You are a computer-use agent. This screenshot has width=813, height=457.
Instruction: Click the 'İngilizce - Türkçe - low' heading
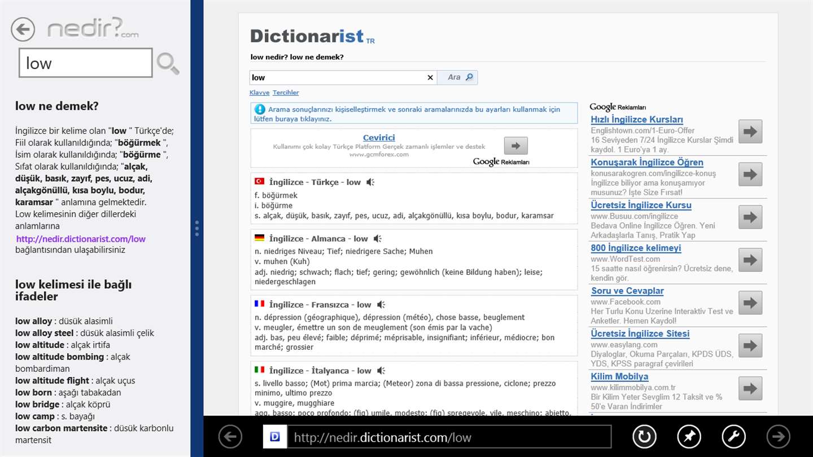click(315, 182)
